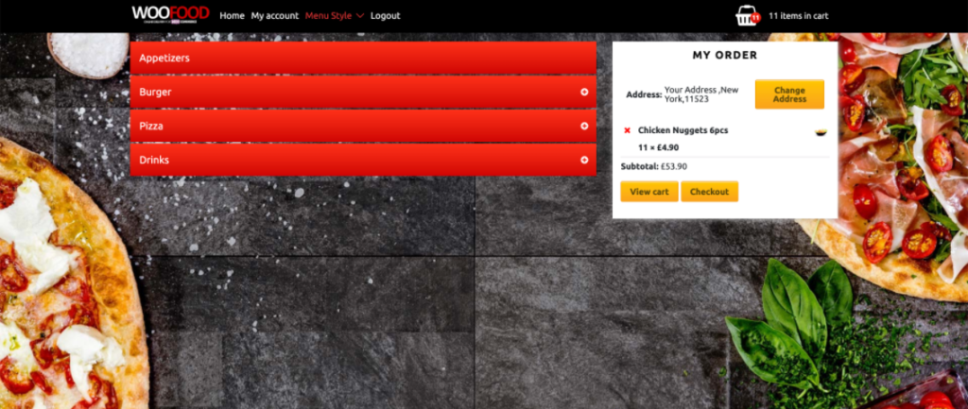Click the Change Address button
This screenshot has height=409, width=968.
point(789,94)
